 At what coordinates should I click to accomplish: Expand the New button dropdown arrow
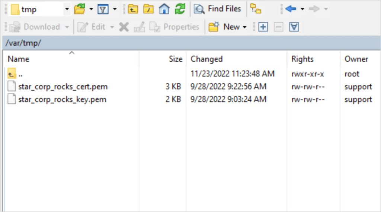click(244, 27)
